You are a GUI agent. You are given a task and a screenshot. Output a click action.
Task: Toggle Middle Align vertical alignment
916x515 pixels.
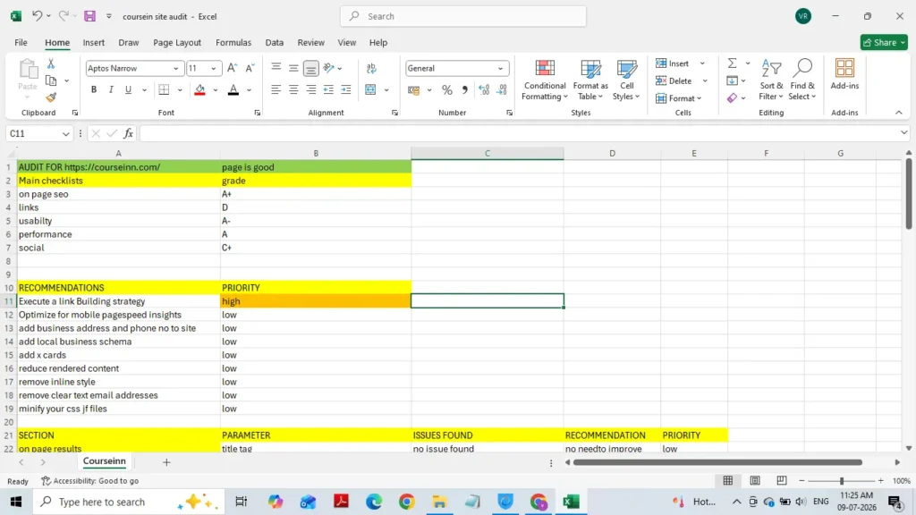[293, 68]
